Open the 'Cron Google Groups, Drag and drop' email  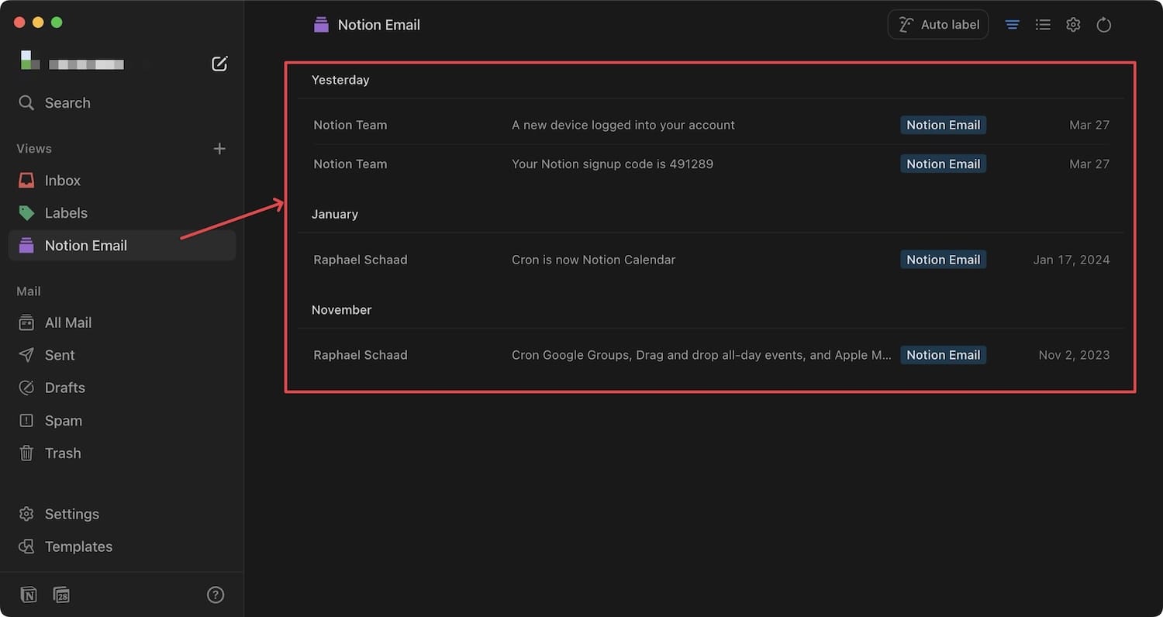(x=702, y=355)
